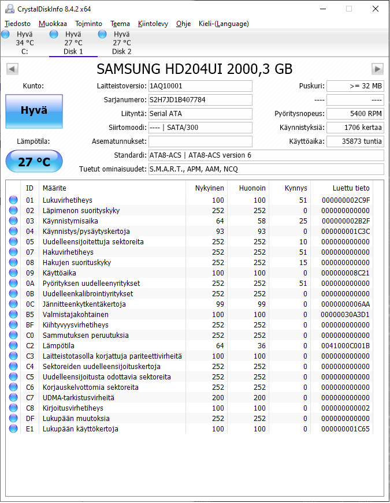The height and width of the screenshot is (503, 390).
Task: Open the Toiminto menu
Action: 88,24
